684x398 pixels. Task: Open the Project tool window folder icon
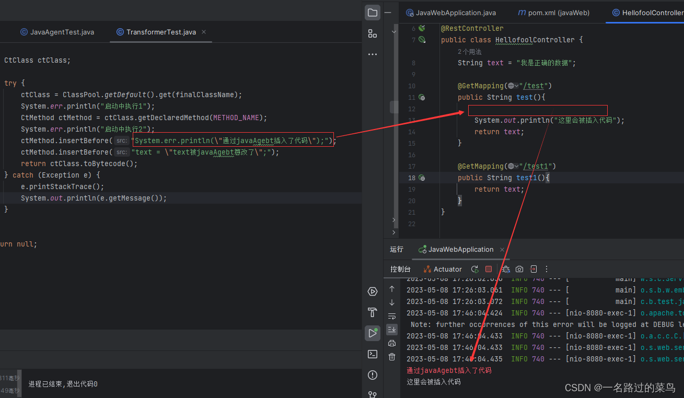(373, 13)
